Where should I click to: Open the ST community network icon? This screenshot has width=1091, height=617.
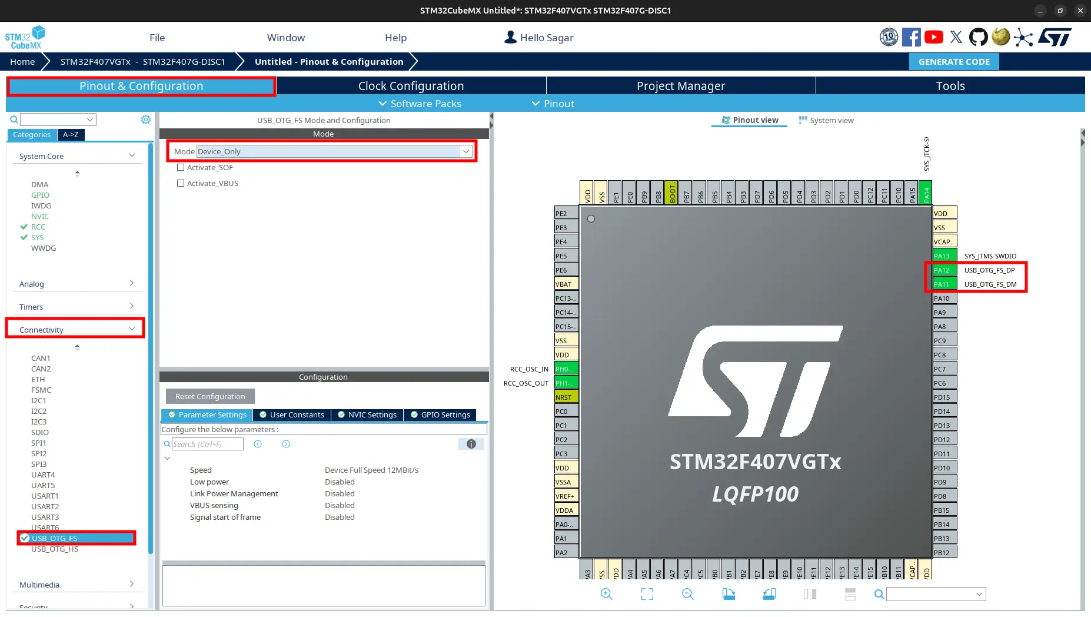point(1023,38)
